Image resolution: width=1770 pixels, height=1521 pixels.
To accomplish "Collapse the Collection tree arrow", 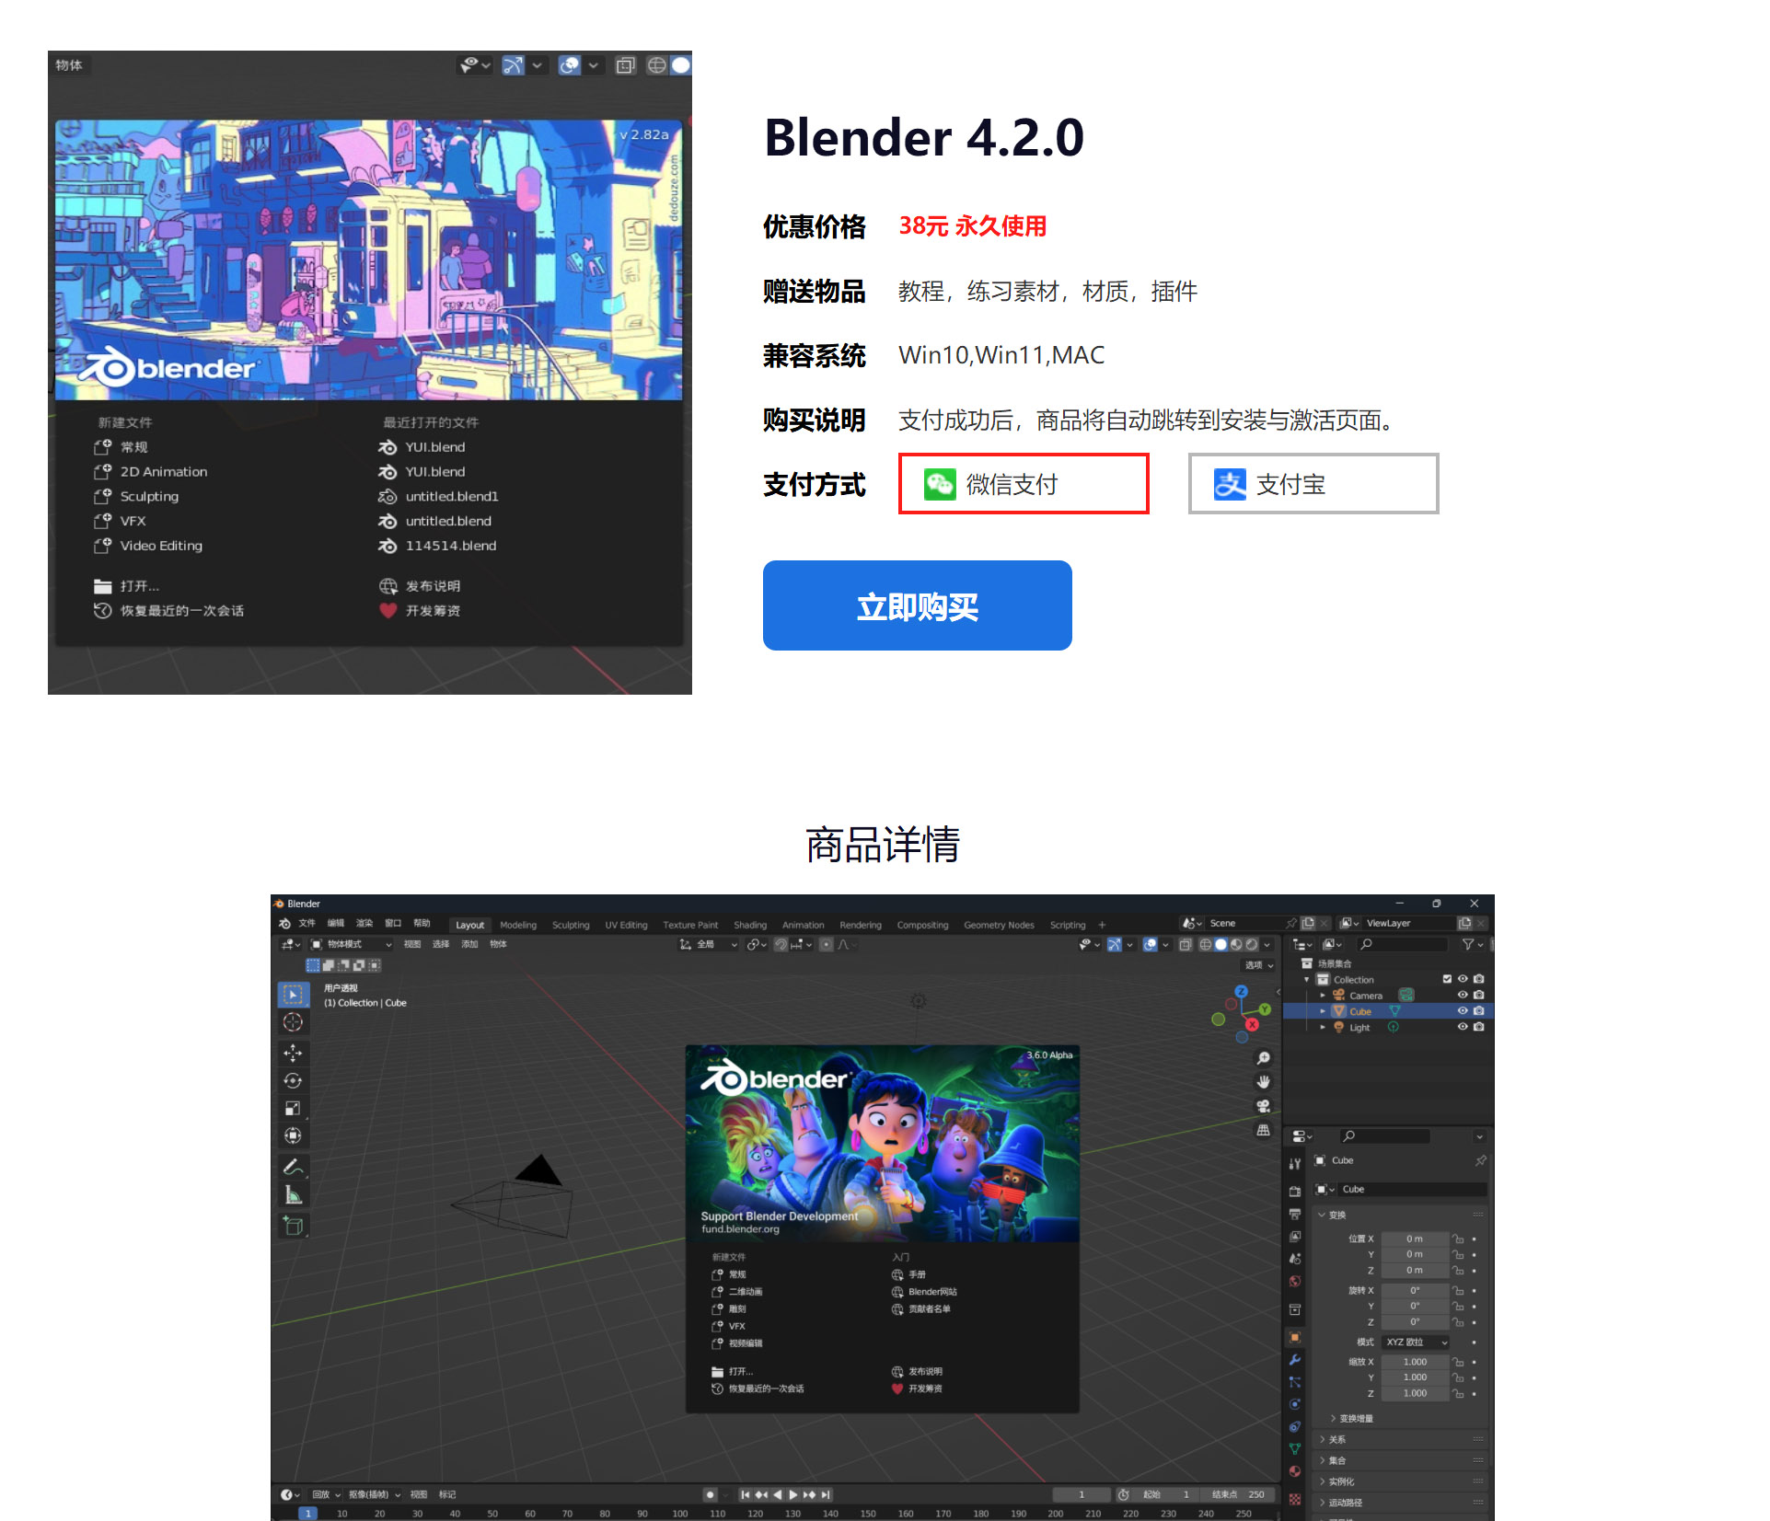I will [x=1307, y=979].
